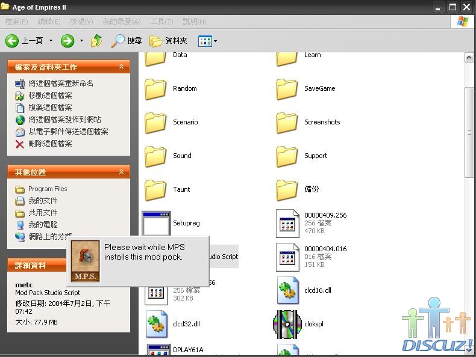
Task: Click 將這個檔案重新命名 rename link
Action: pyautogui.click(x=61, y=84)
